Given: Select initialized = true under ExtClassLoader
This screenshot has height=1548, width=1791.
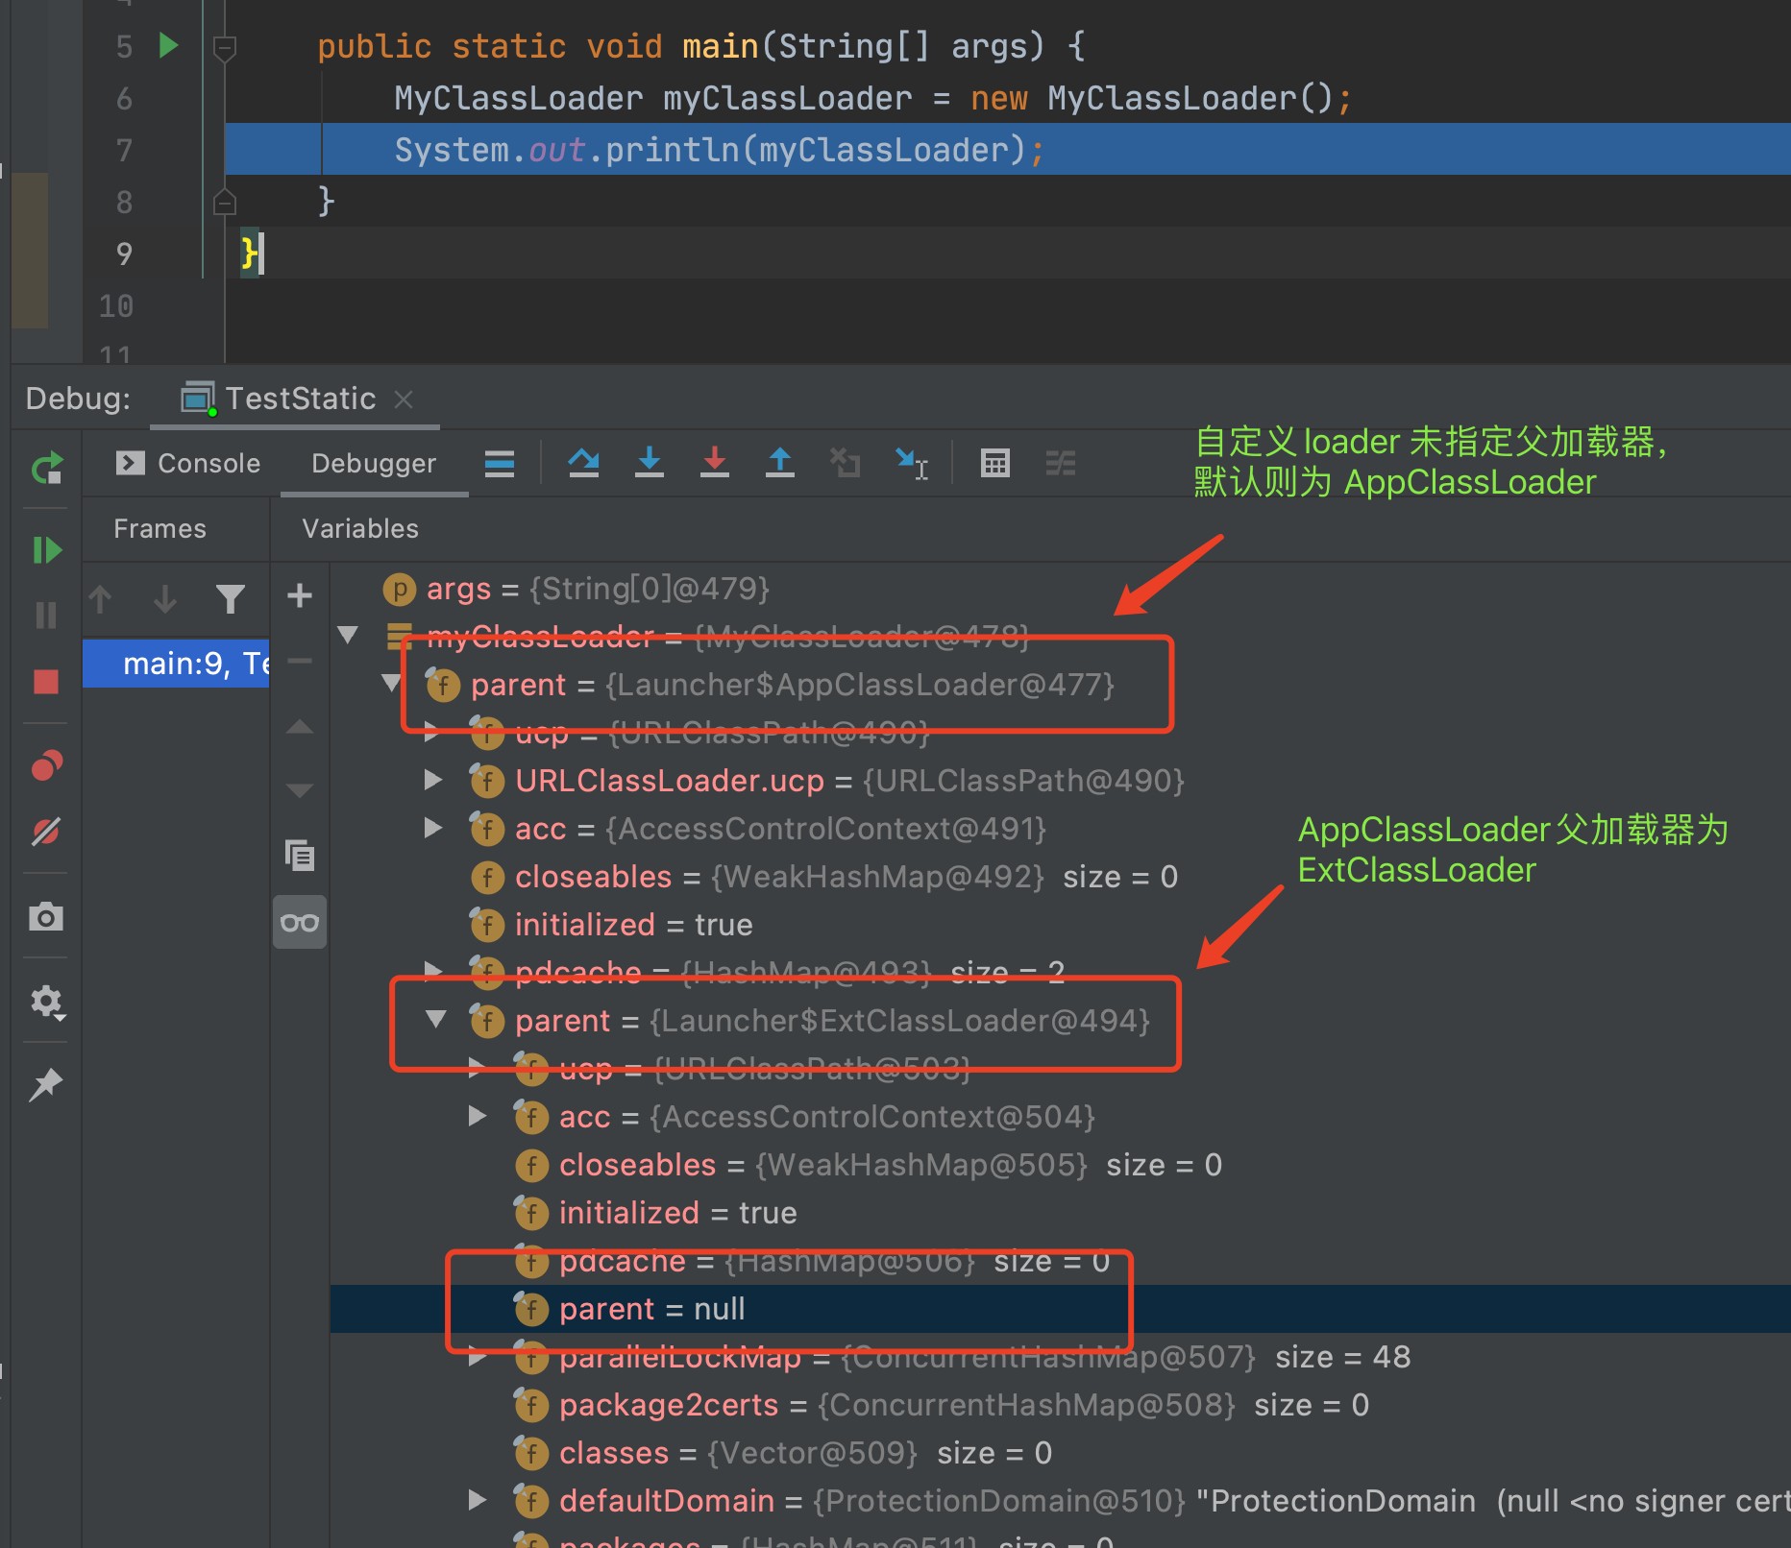Looking at the screenshot, I should pyautogui.click(x=1061, y=1213).
